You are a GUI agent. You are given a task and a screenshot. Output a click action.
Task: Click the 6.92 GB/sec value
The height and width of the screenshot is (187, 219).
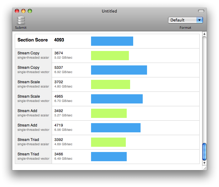pos(63,72)
